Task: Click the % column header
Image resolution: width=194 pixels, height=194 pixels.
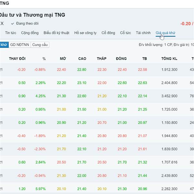Action: (44, 59)
